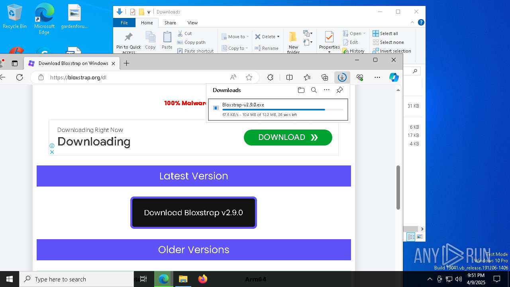Open a new tab in Edge
Screen dimensions: 510x287
(x=126, y=63)
